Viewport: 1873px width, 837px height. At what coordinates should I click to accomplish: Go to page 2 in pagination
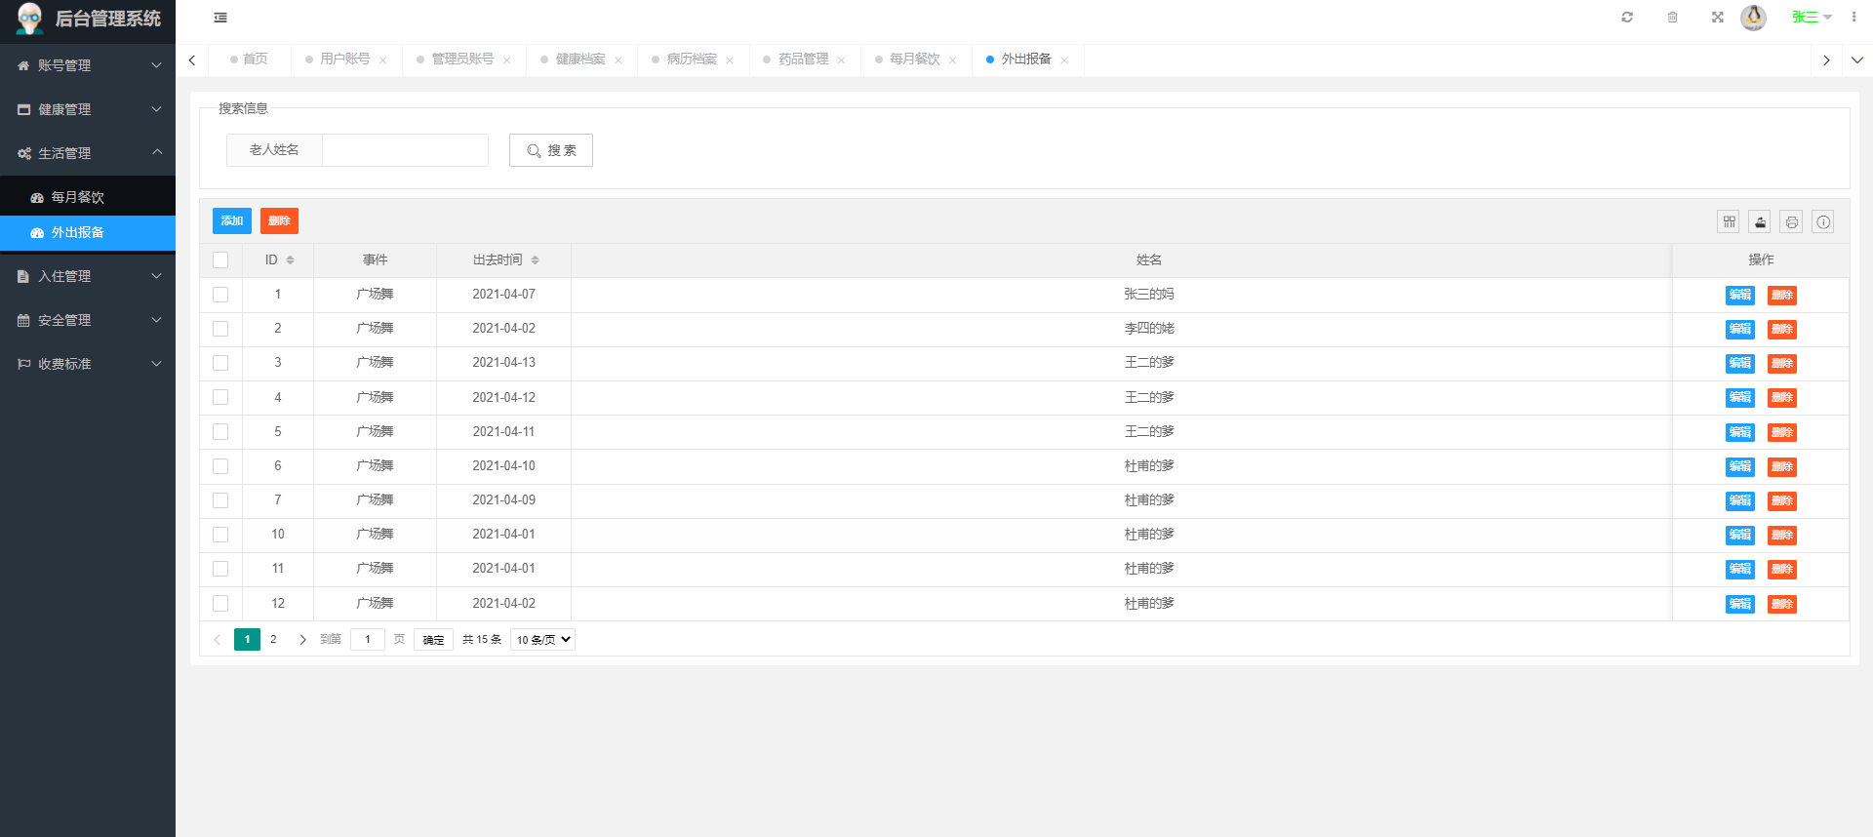pyautogui.click(x=273, y=640)
